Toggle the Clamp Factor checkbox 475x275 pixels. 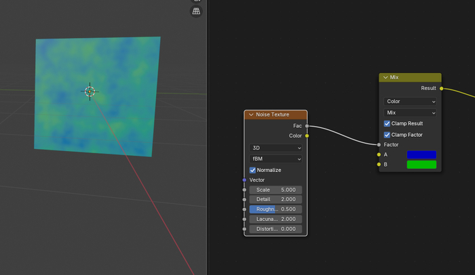(387, 135)
